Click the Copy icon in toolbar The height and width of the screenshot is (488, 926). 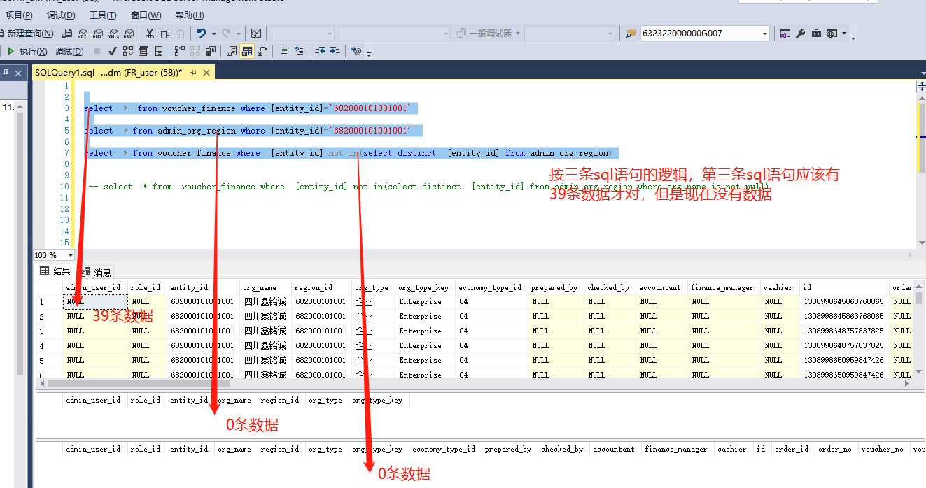point(165,34)
